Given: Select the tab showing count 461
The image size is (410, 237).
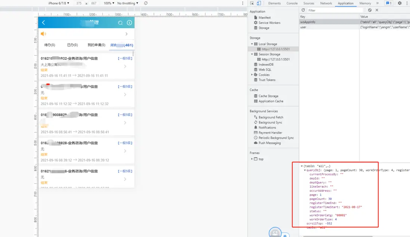Looking at the screenshot, I should (122, 45).
